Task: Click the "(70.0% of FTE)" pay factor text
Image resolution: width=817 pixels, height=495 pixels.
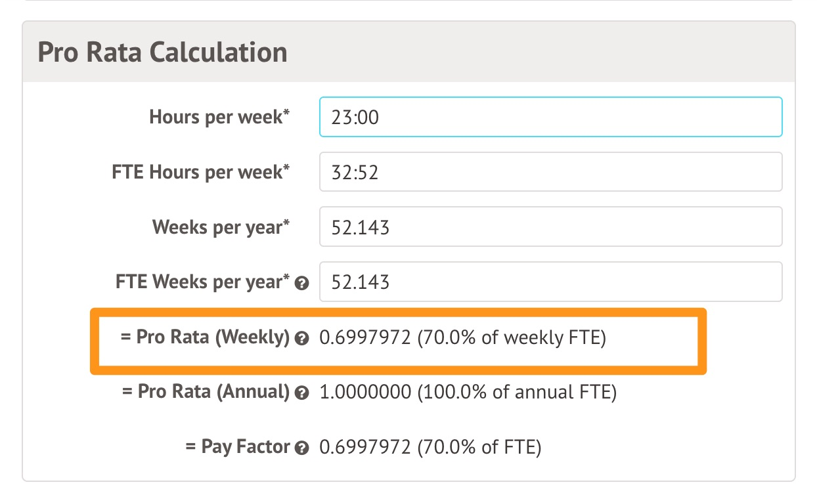Action: click(x=478, y=448)
